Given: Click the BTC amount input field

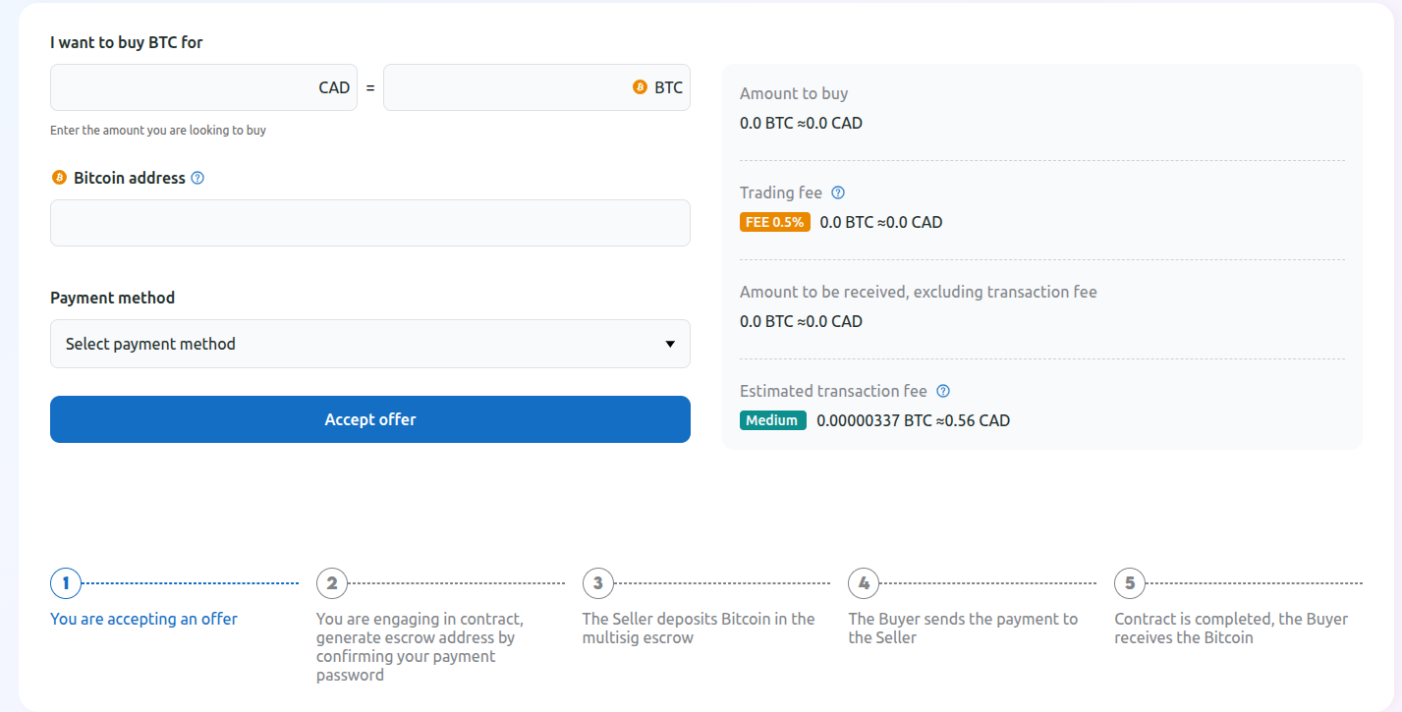Looking at the screenshot, I should (x=511, y=86).
